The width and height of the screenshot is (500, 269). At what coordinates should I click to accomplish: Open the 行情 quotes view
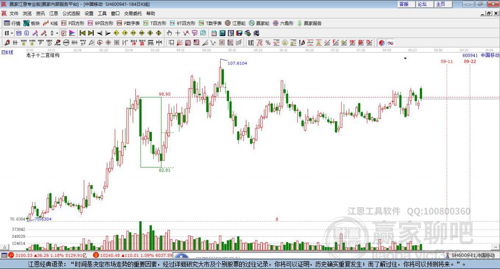[x=12, y=23]
